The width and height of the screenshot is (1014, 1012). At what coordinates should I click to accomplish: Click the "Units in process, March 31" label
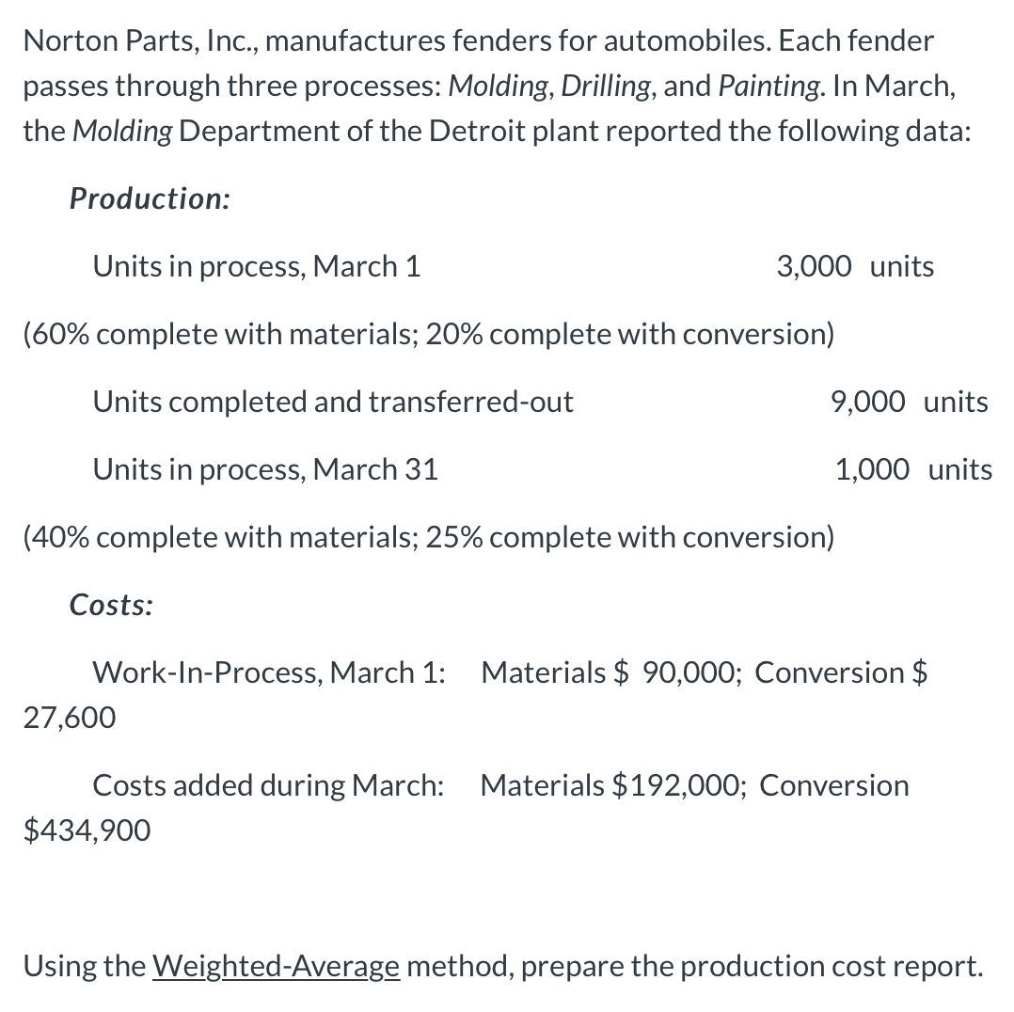pos(265,469)
